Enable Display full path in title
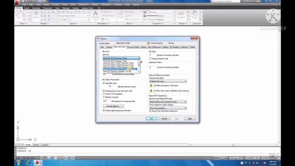Viewport: 295px width, 166px height. (x=150, y=59)
